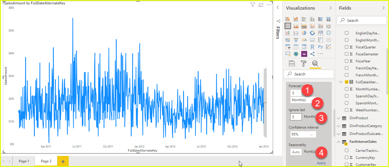Image resolution: width=389 pixels, height=167 pixels.
Task: Expand the DimProduct table
Action: (339, 118)
